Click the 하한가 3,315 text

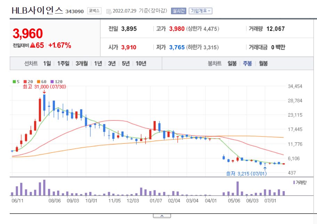coord(203,48)
